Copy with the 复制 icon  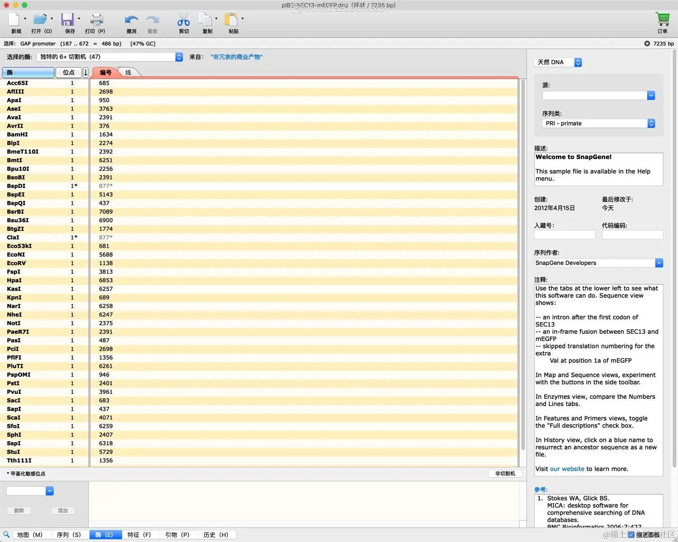(205, 19)
